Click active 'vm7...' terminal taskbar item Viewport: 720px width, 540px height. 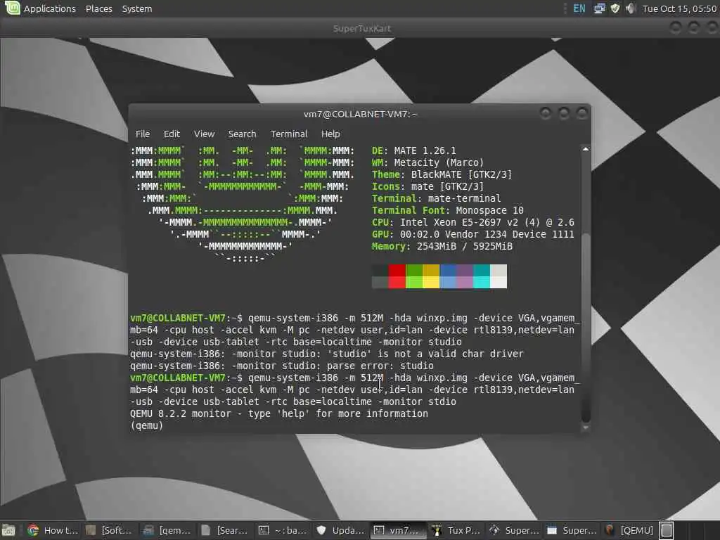click(x=398, y=530)
